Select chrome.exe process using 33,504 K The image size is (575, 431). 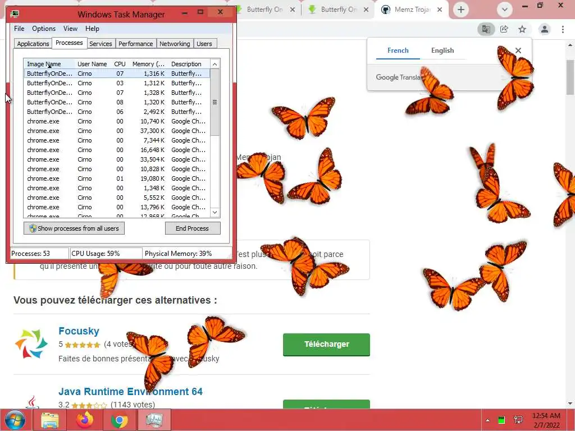(117, 159)
